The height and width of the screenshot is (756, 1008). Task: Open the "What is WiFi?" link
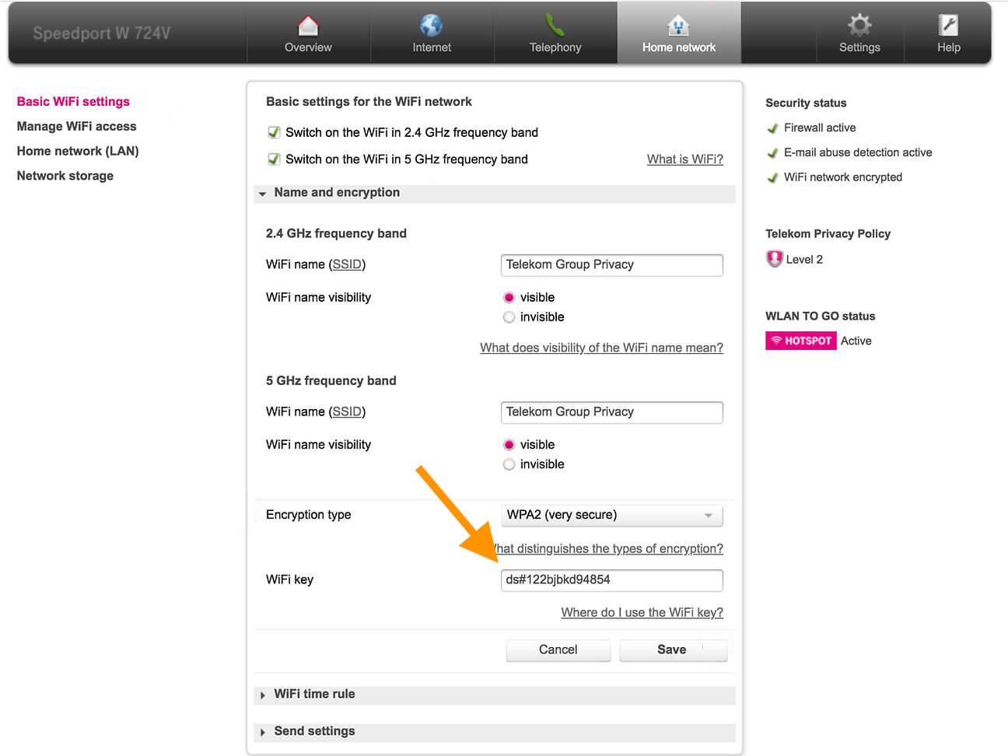(x=684, y=159)
